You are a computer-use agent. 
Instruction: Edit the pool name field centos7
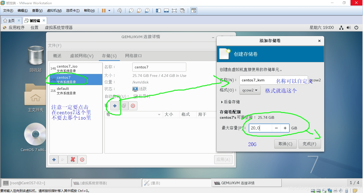coord(159,67)
